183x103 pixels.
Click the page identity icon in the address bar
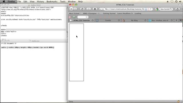tap(102, 9)
